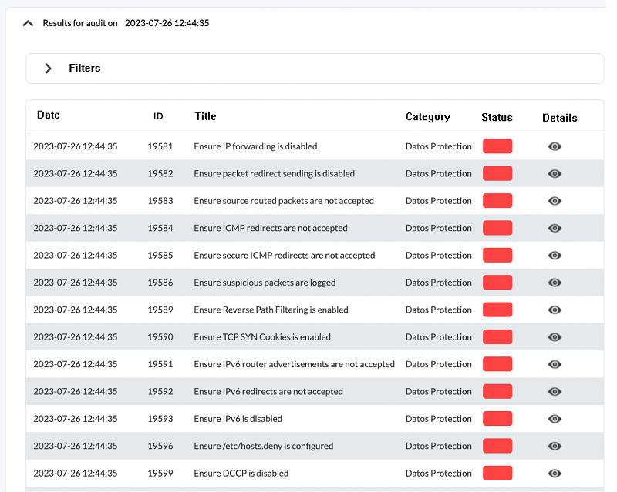View details for audit ID 19581
The width and height of the screenshot is (617, 492).
tap(555, 146)
